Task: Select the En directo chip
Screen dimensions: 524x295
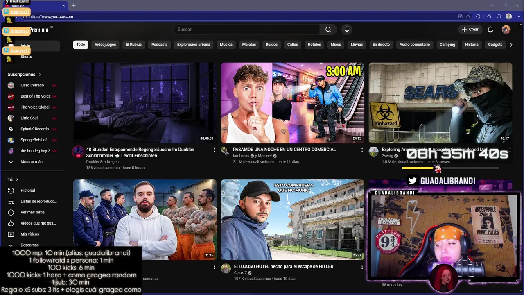Action: coord(381,45)
